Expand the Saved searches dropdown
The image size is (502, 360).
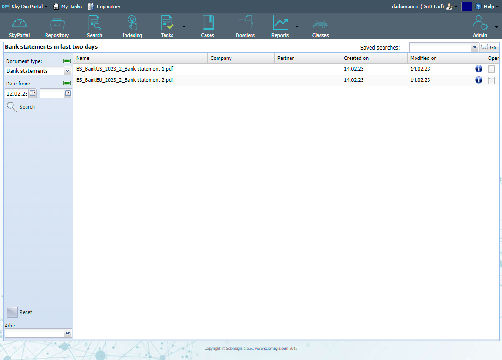475,47
